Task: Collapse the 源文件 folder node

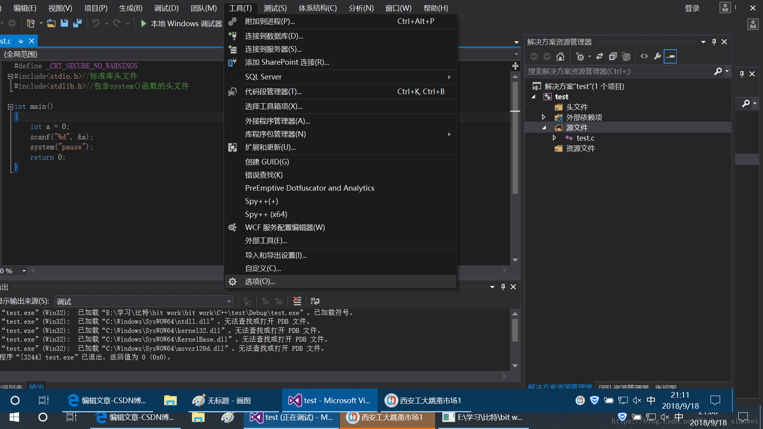Action: coord(544,128)
